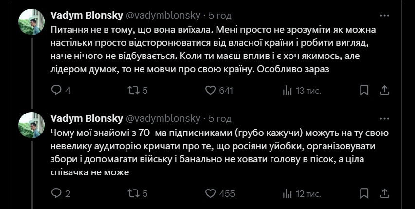Share the top tweet
415x209 pixels.
tap(384, 90)
